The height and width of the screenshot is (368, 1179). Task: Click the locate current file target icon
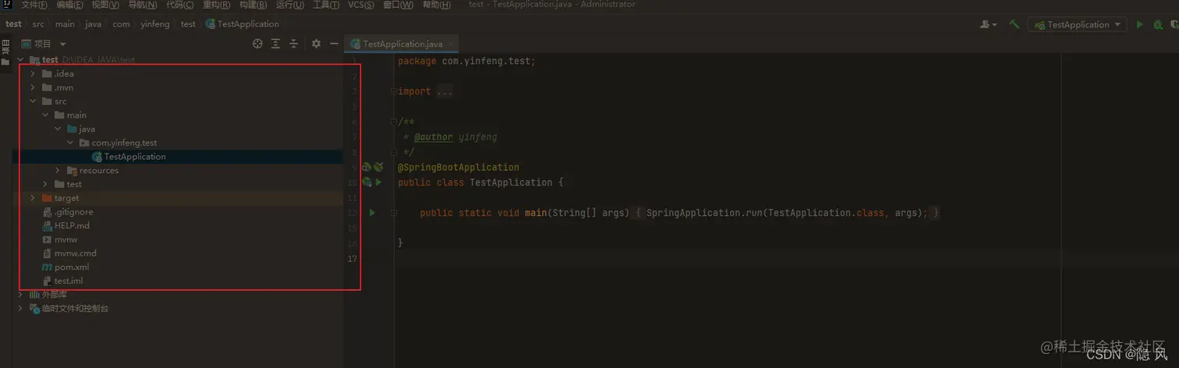pyautogui.click(x=258, y=44)
